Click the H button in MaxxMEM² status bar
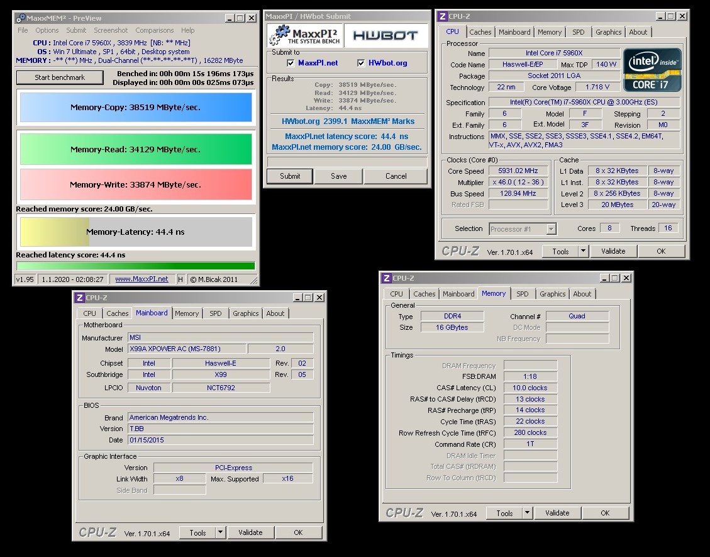Viewport: 710px width, 557px height. click(x=180, y=279)
